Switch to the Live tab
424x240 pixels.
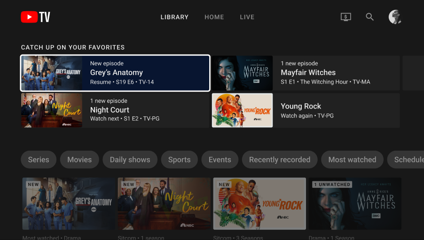(x=247, y=17)
